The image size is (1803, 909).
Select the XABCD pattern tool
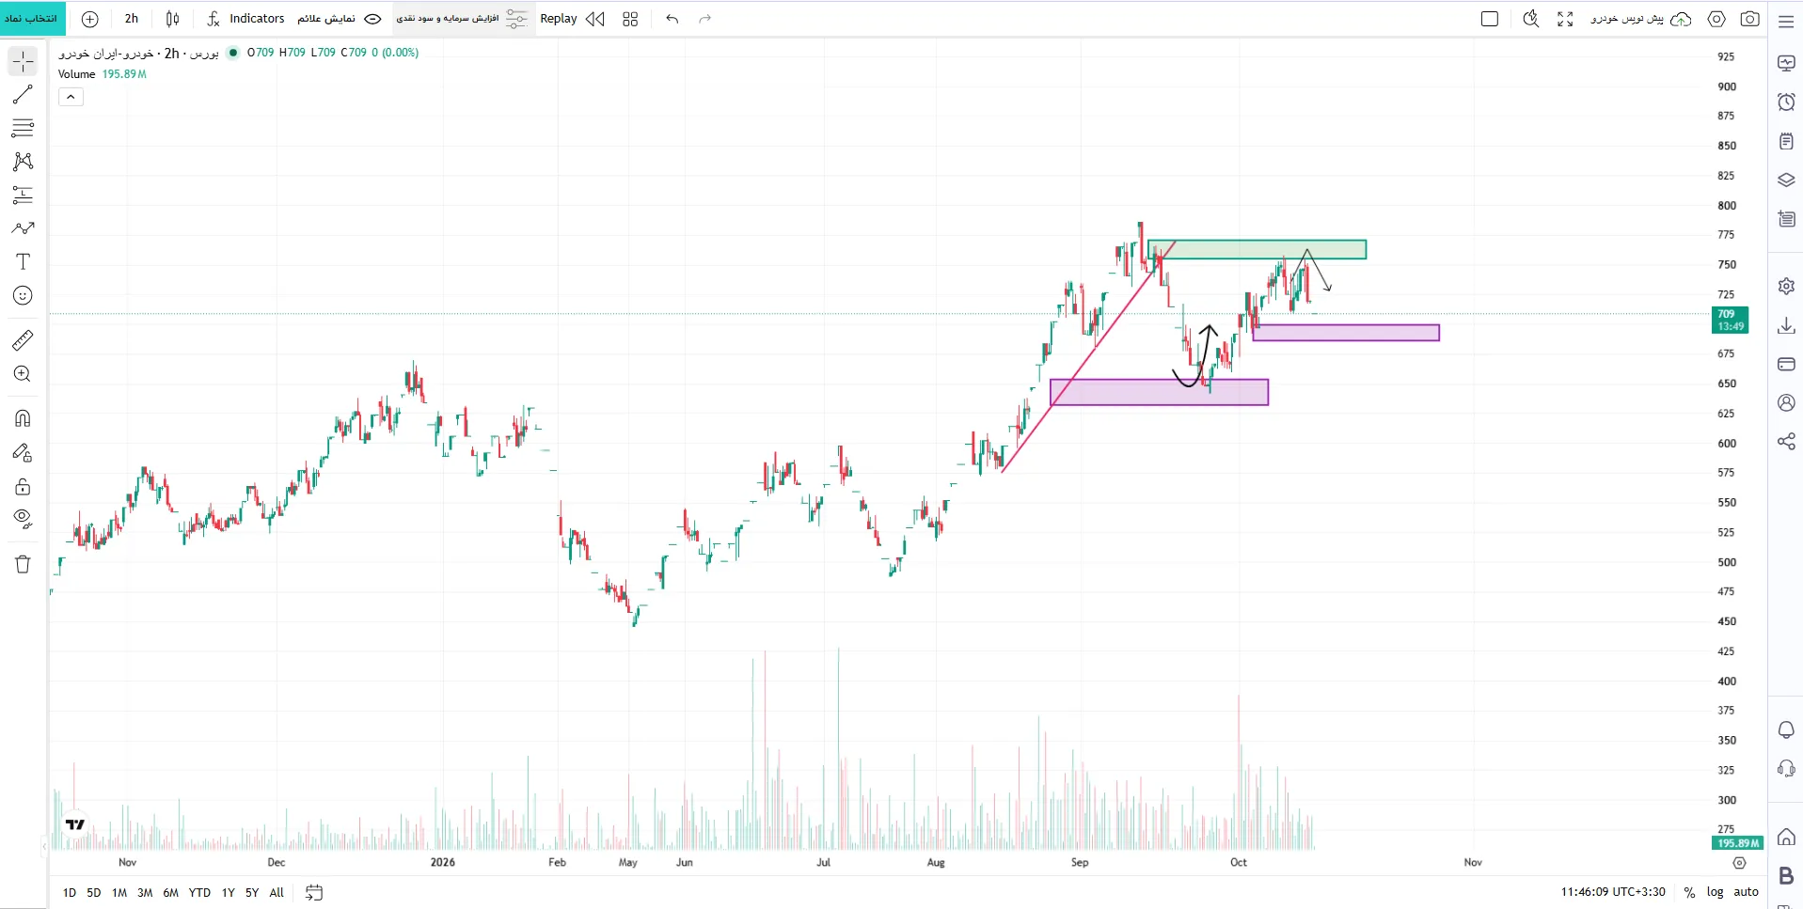pyautogui.click(x=23, y=162)
